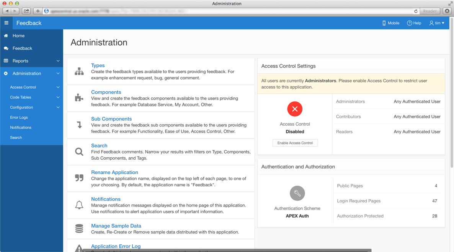Expand the Reports sidebar section
454x252 pixels.
coord(58,61)
